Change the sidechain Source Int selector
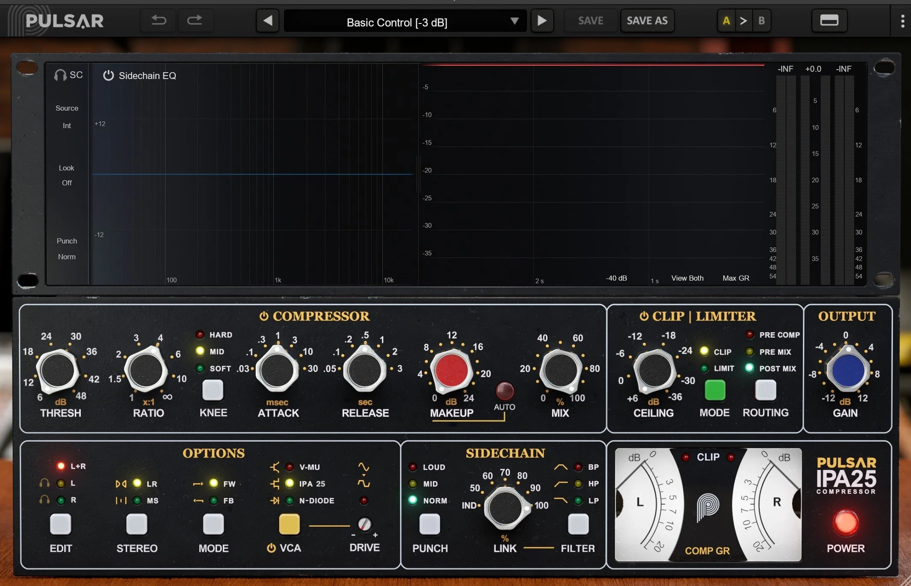 (x=67, y=126)
